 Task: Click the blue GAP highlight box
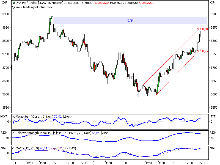point(130,21)
